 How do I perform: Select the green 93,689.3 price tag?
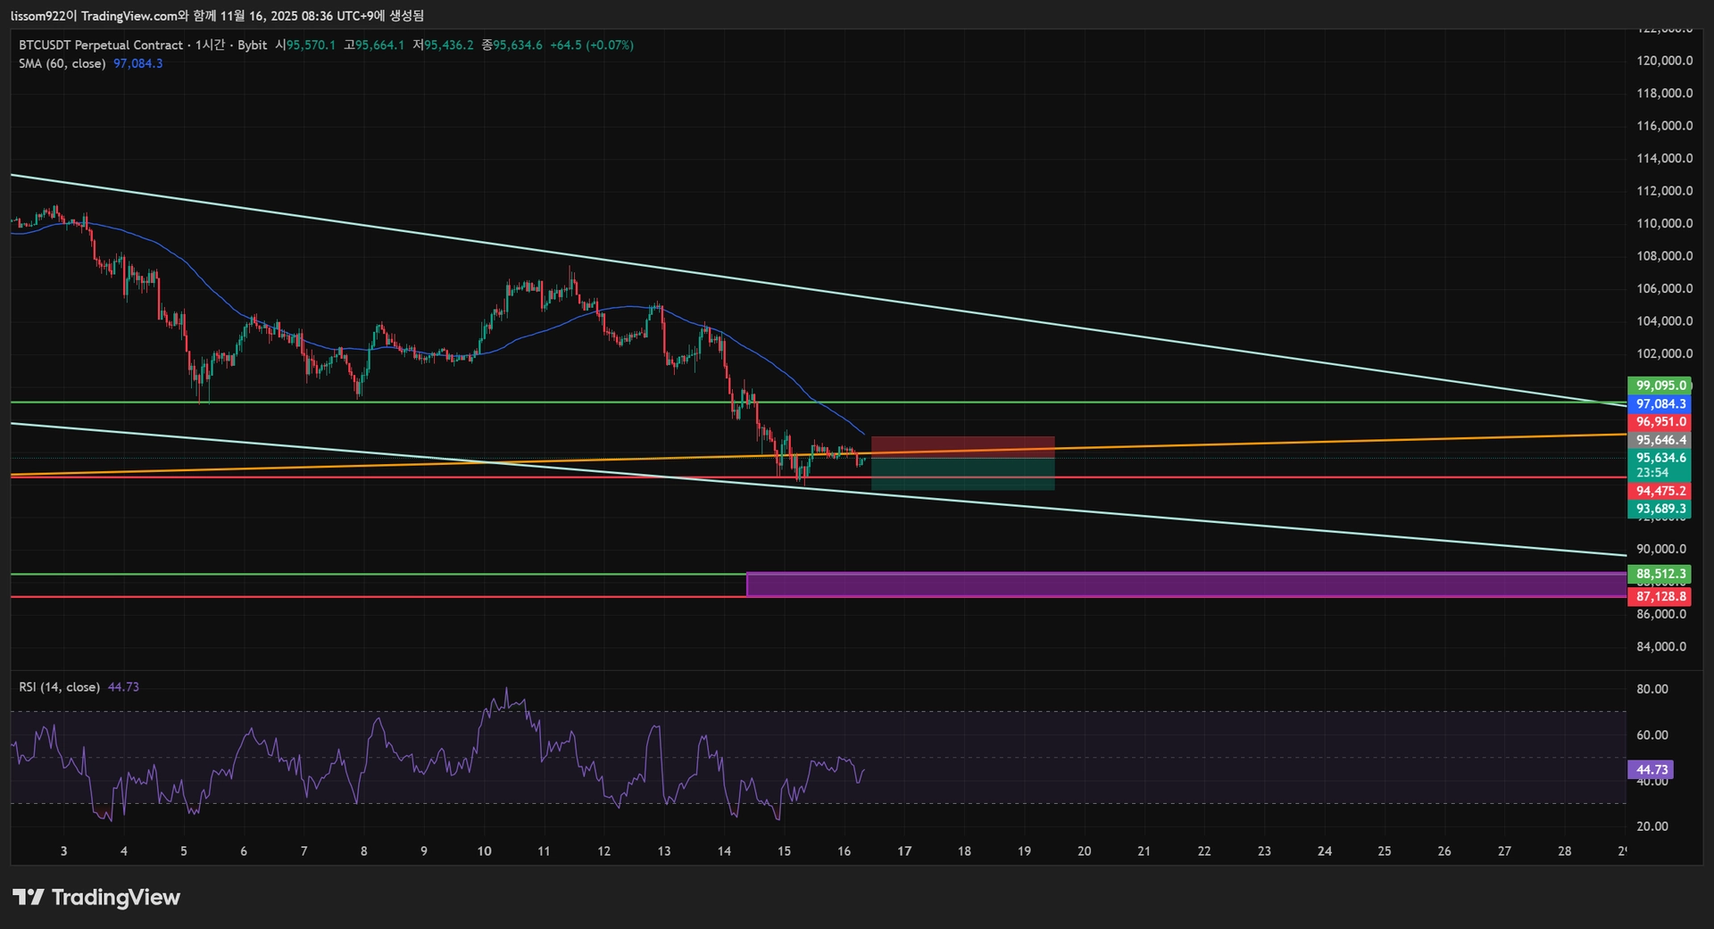pos(1660,509)
